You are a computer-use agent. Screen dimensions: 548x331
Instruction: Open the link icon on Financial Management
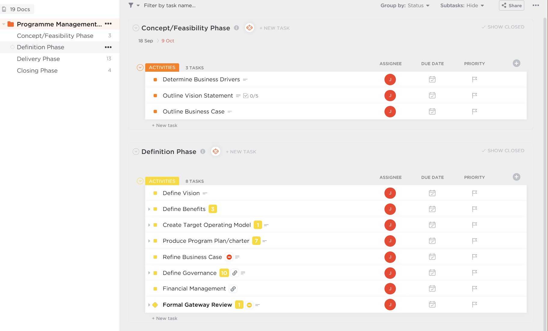pyautogui.click(x=233, y=288)
